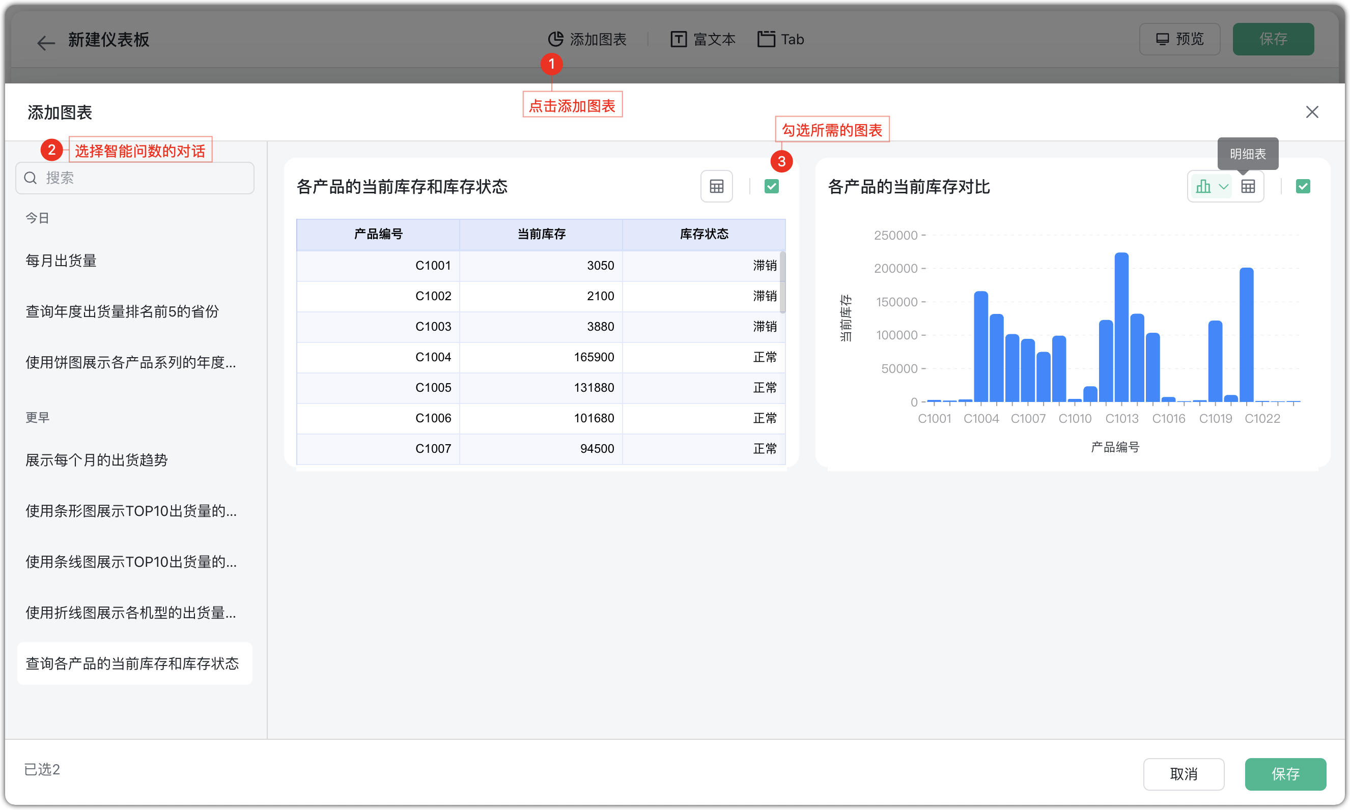Select 每月出货量 conversation
Viewport: 1350px width, 810px height.
pyautogui.click(x=61, y=261)
